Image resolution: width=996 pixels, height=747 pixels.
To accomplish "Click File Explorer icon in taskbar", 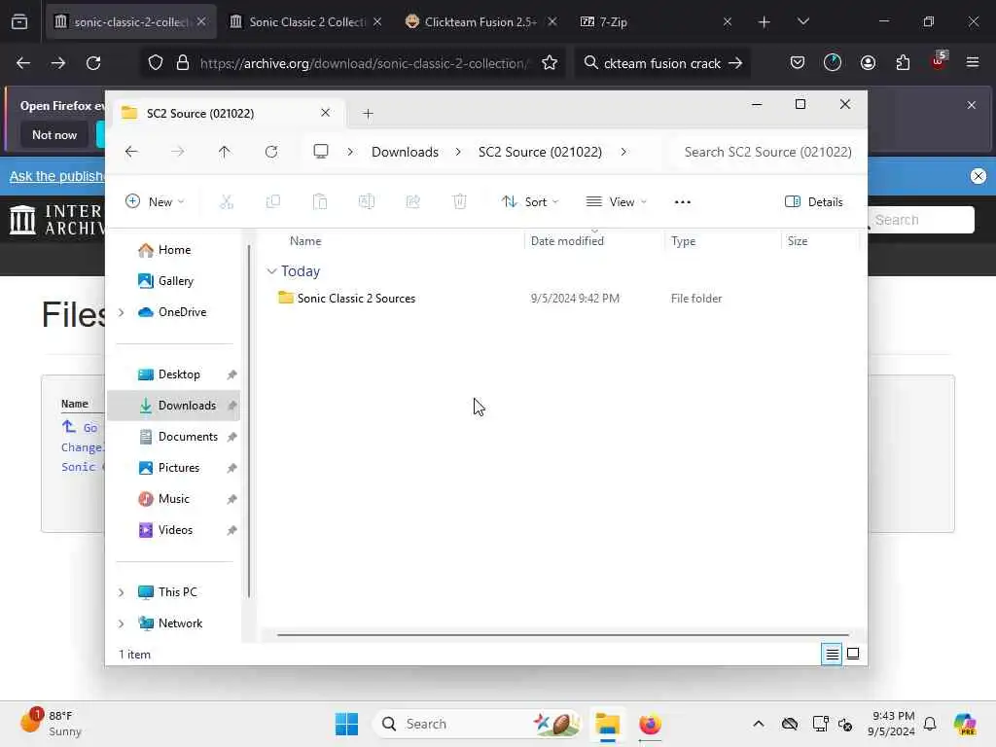I will 607,724.
